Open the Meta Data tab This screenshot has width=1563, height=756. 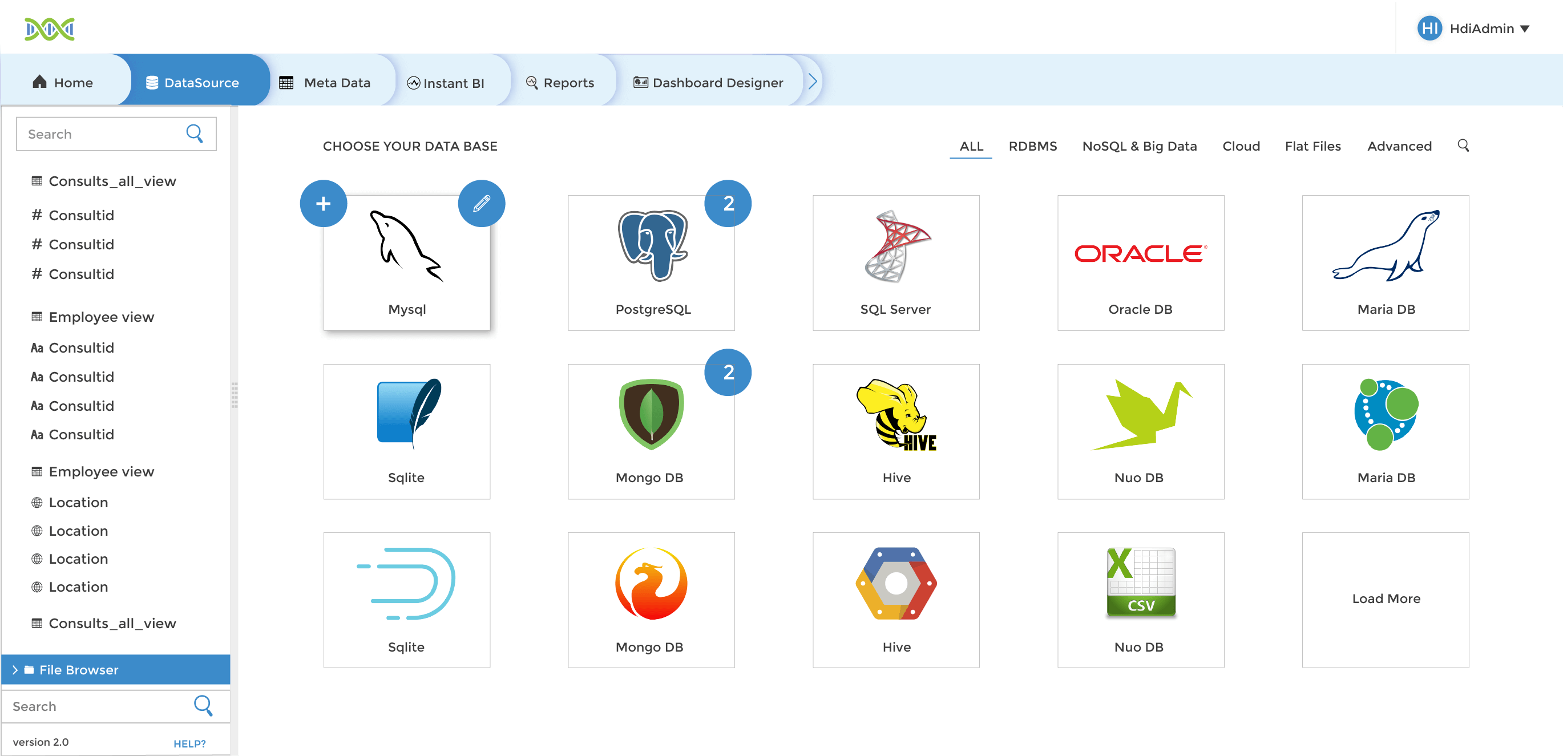tap(325, 83)
